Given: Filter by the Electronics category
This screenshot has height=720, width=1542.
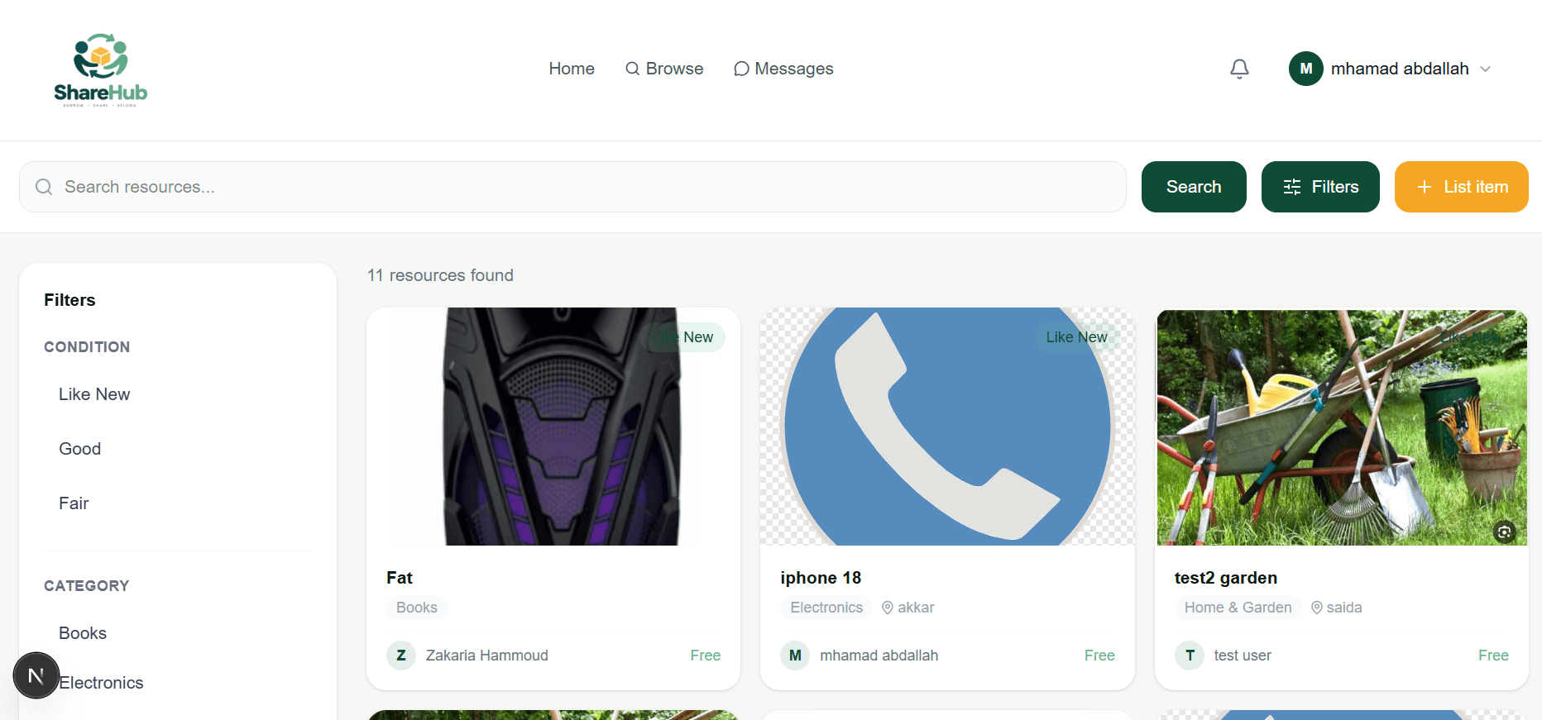Looking at the screenshot, I should coord(102,683).
